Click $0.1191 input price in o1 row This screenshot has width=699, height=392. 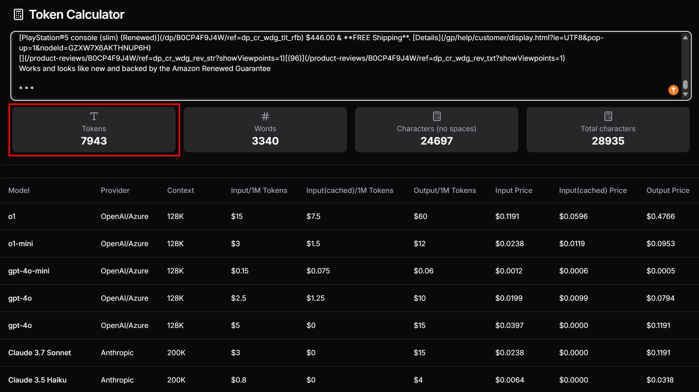point(507,217)
